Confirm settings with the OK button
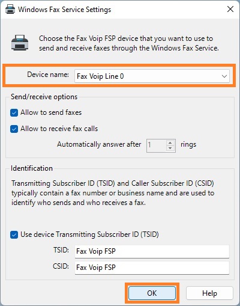The height and width of the screenshot is (306, 240). pyautogui.click(x=152, y=293)
